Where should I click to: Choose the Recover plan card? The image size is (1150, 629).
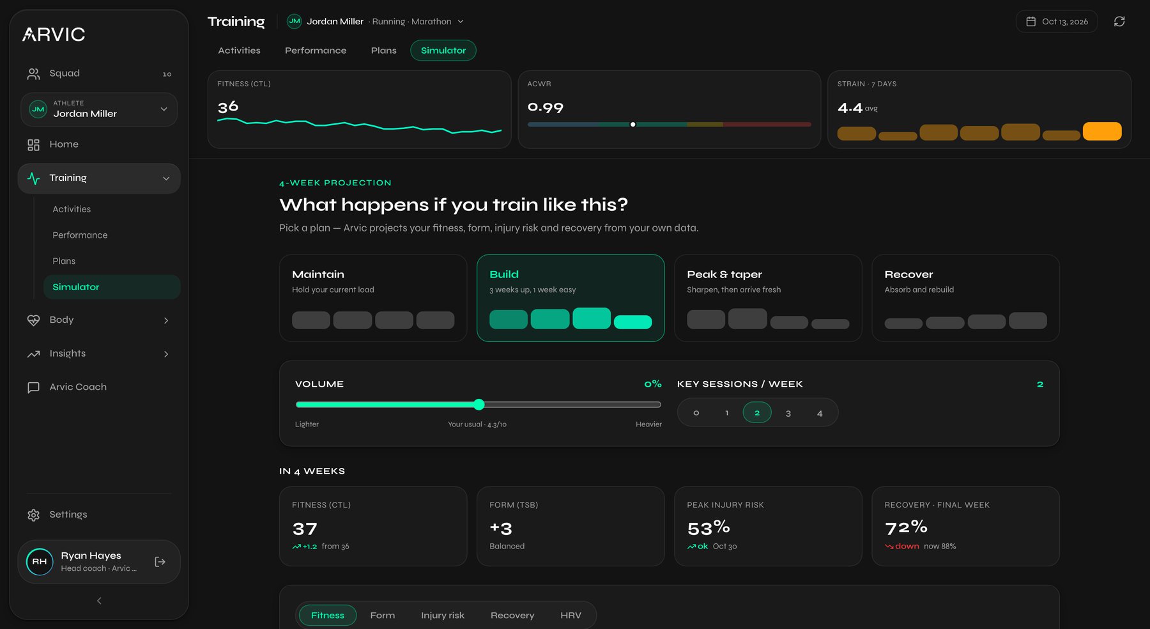[965, 298]
